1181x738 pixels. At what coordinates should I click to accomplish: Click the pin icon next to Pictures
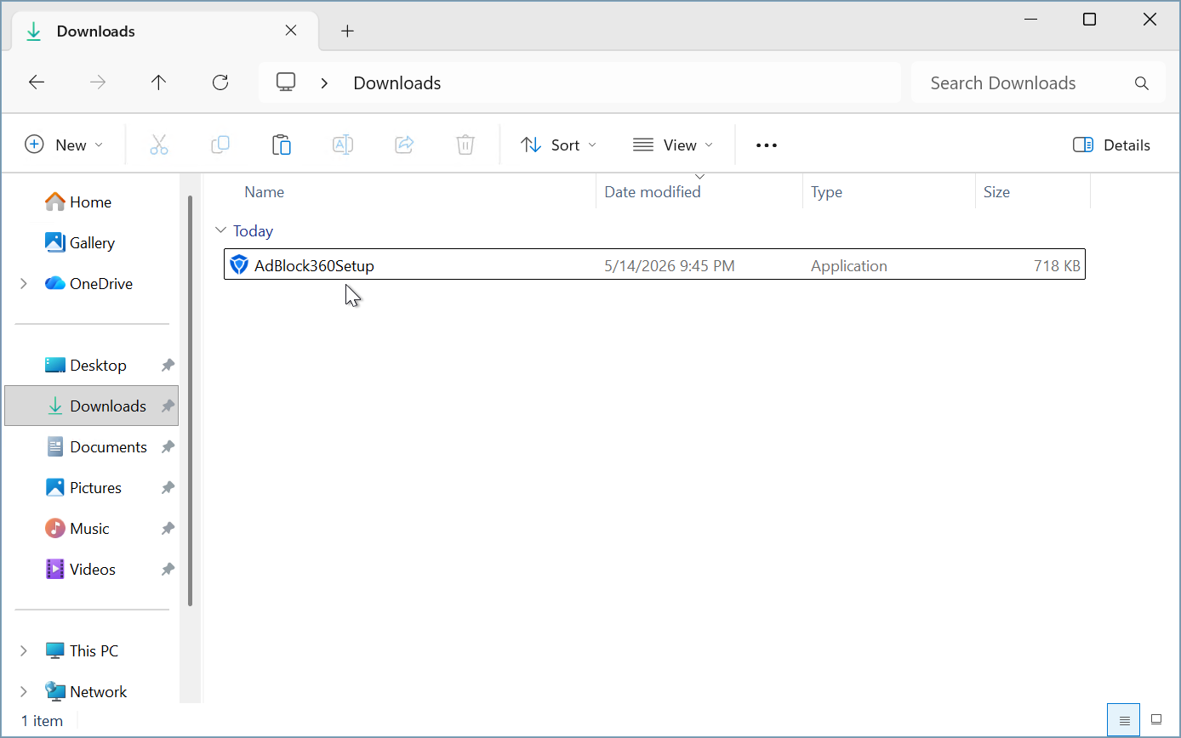[x=168, y=488]
